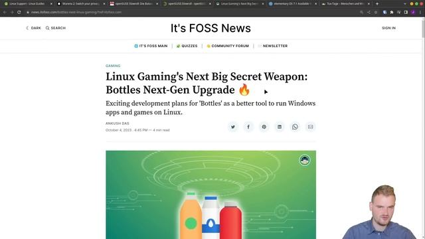Click the browser forward arrow
The width and height of the screenshot is (425, 239).
coord(12,12)
